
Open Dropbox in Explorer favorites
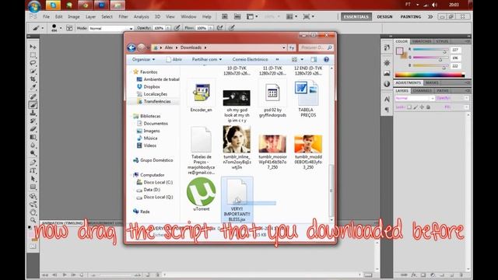pos(149,86)
